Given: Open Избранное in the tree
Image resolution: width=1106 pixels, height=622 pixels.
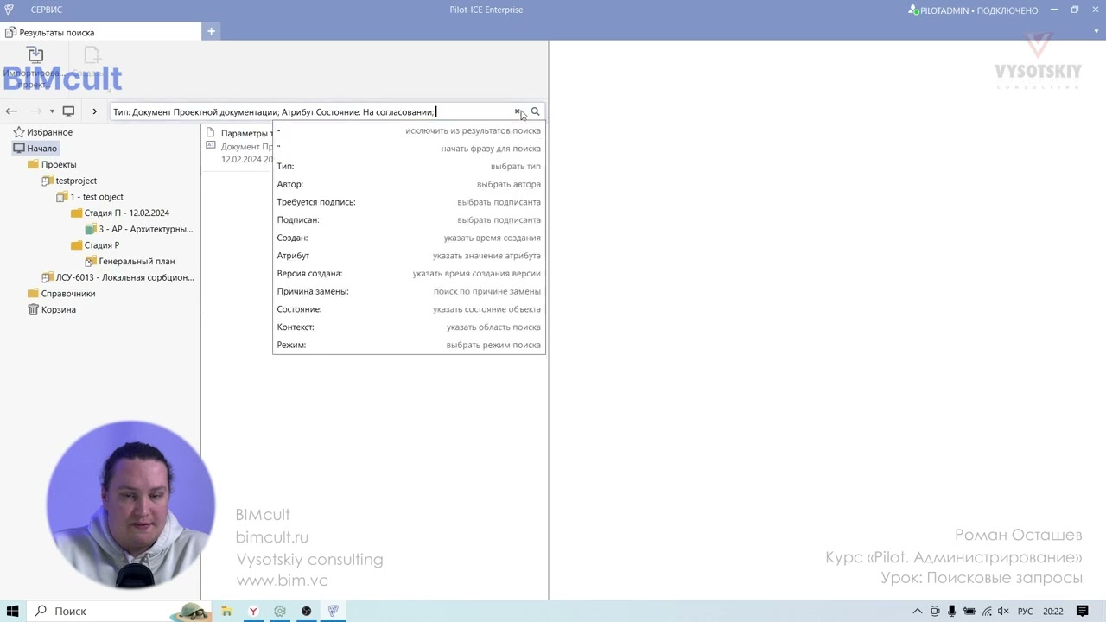Looking at the screenshot, I should click(49, 132).
